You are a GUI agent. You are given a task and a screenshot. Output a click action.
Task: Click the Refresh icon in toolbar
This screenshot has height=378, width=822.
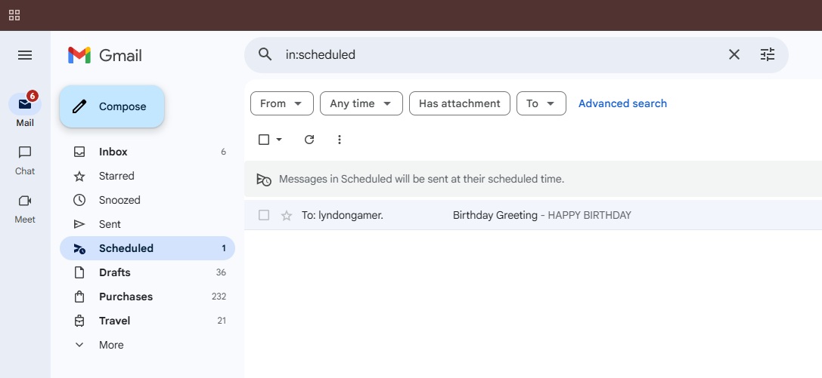coord(309,140)
